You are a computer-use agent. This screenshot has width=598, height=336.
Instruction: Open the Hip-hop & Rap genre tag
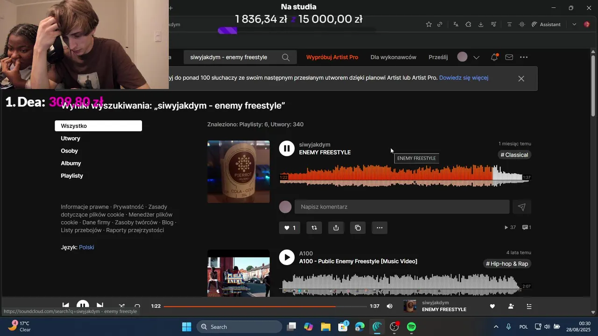click(507, 264)
